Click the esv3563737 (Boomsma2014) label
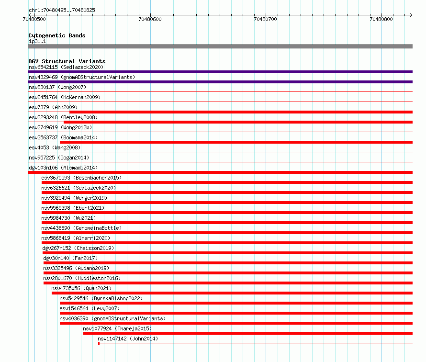 click(63, 137)
